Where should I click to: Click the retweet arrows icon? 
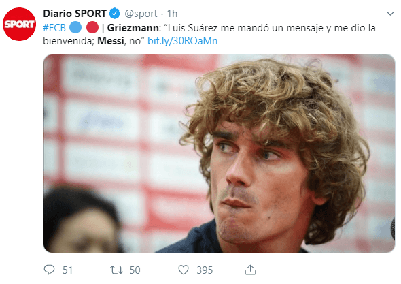point(116,270)
